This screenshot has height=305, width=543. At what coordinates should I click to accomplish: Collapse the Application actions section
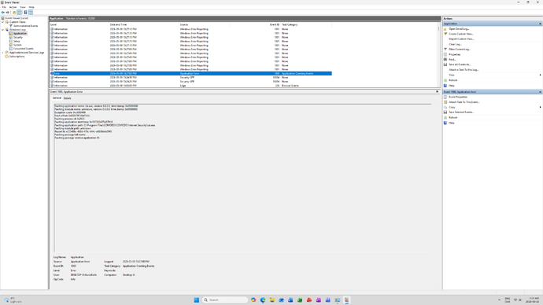click(540, 24)
